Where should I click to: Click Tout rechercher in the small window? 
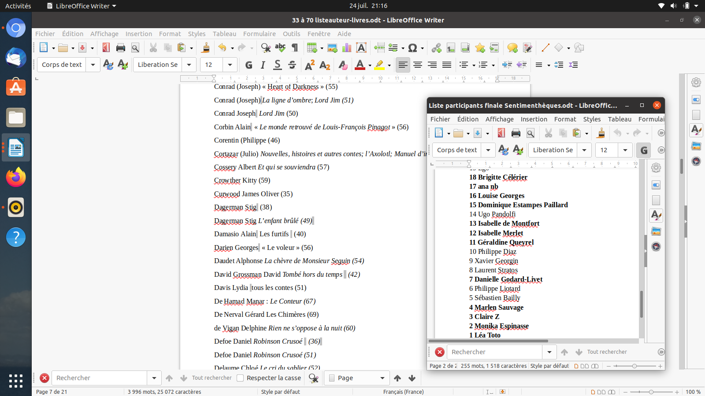pyautogui.click(x=607, y=352)
